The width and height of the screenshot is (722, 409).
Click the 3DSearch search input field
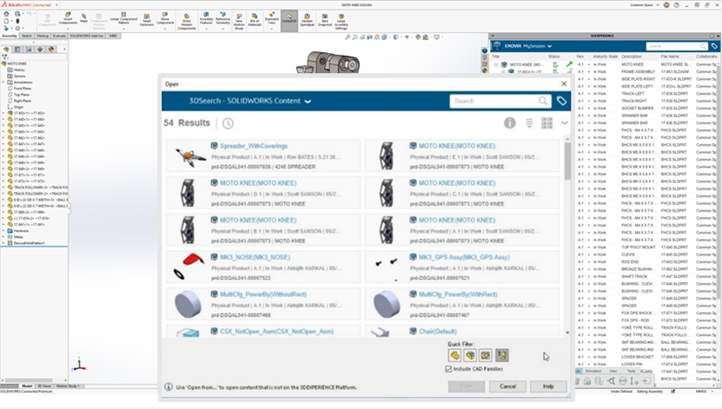point(493,102)
